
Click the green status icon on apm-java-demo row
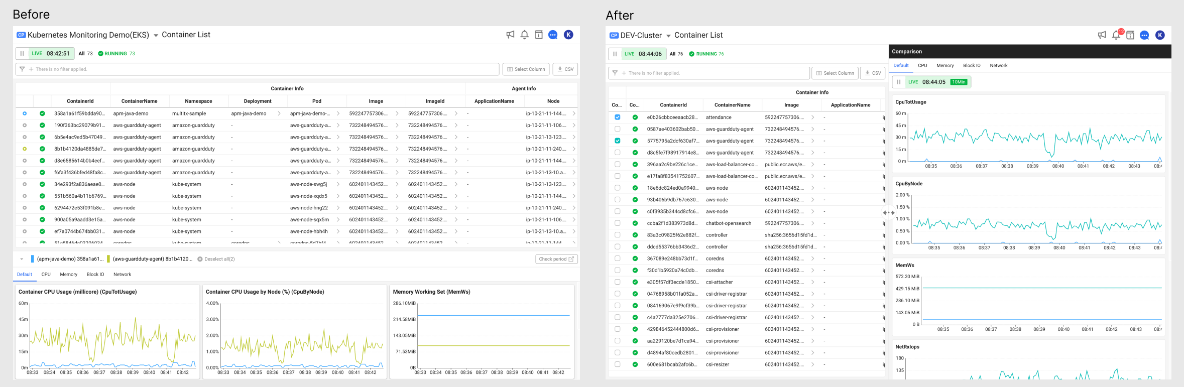pos(42,113)
